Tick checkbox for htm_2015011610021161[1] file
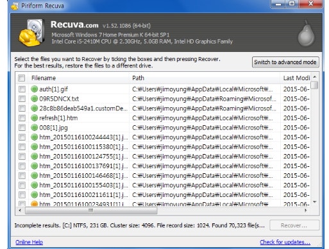The height and width of the screenshot is (249, 329). click(22, 195)
